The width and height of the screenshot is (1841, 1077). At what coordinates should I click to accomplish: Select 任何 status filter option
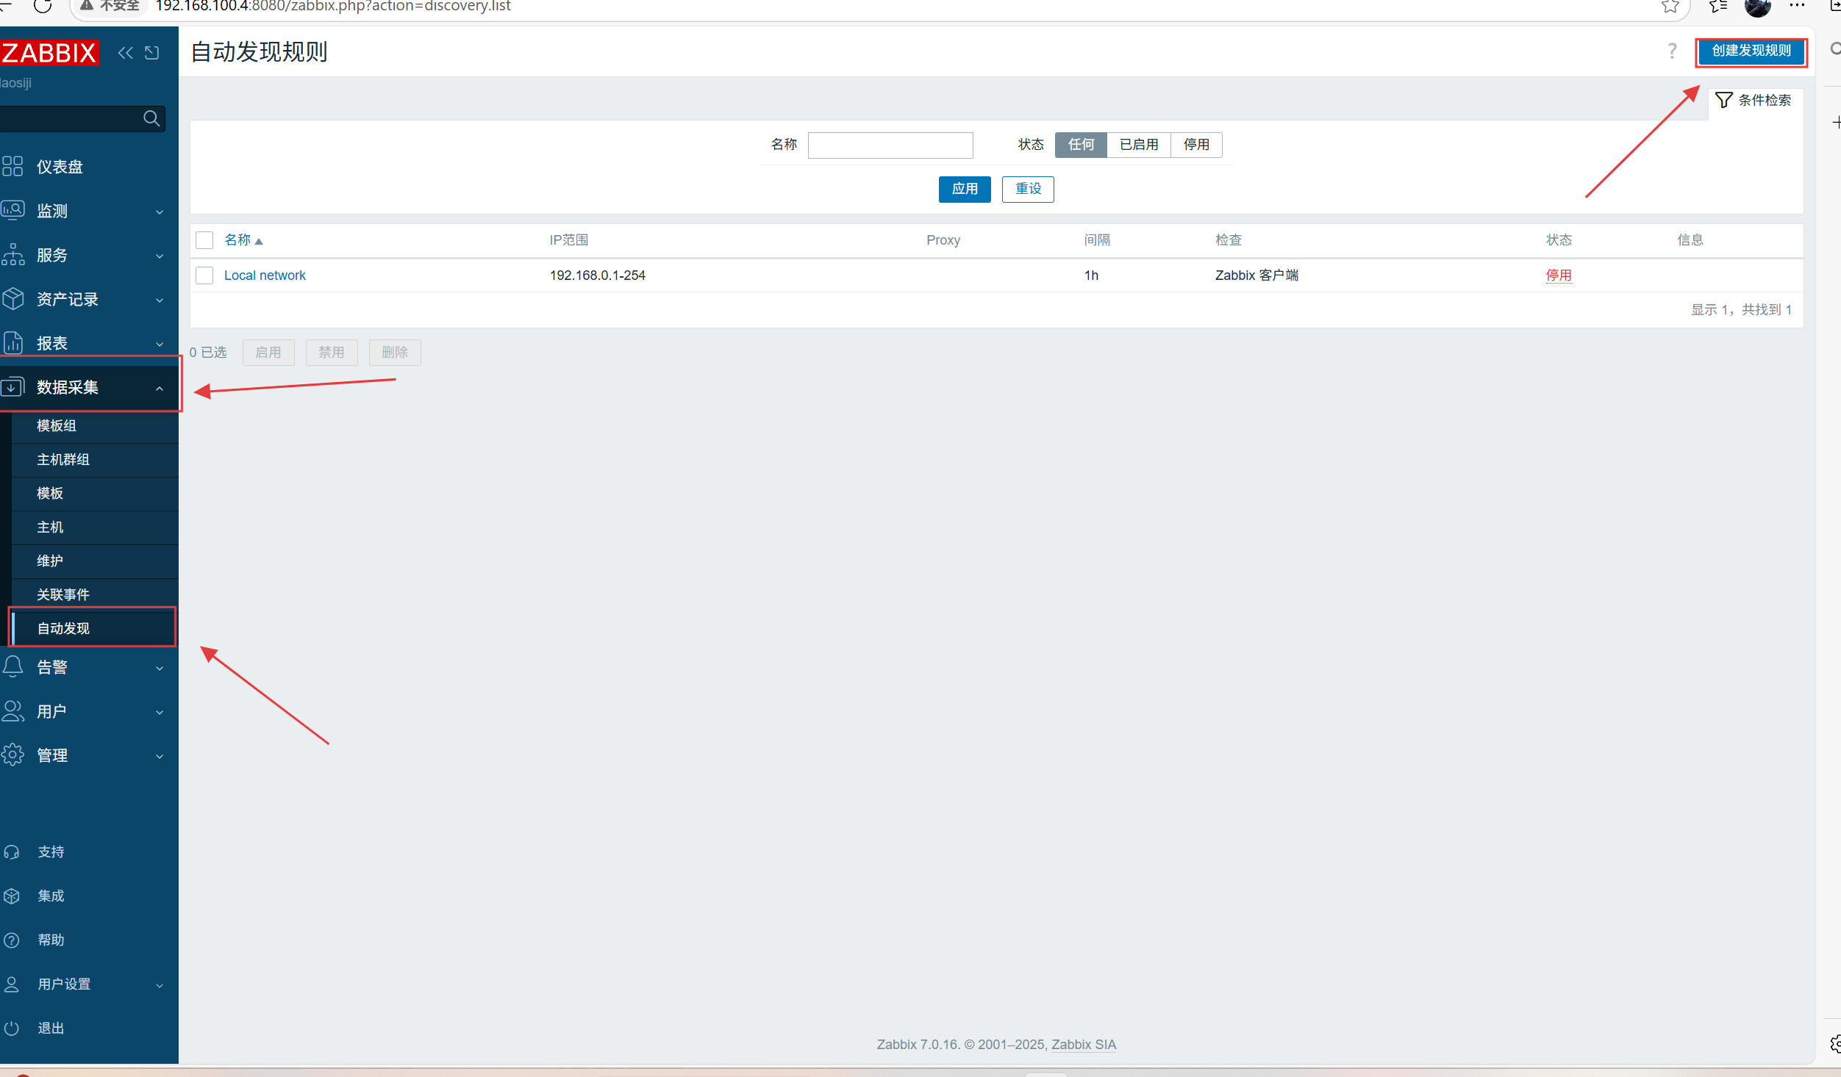pos(1081,145)
